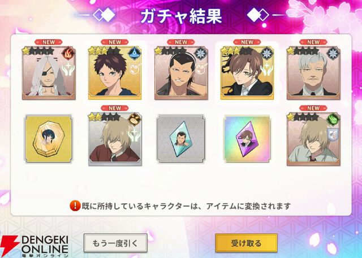Click the shield role icon on bottom-right card

click(x=333, y=135)
